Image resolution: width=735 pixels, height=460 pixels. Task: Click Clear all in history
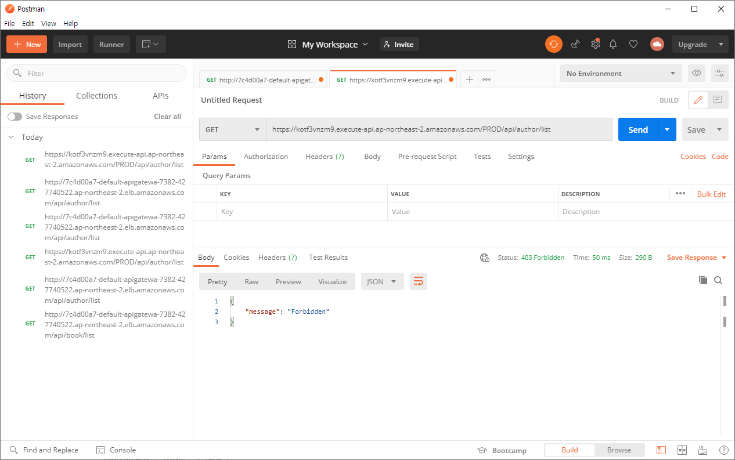[167, 117]
